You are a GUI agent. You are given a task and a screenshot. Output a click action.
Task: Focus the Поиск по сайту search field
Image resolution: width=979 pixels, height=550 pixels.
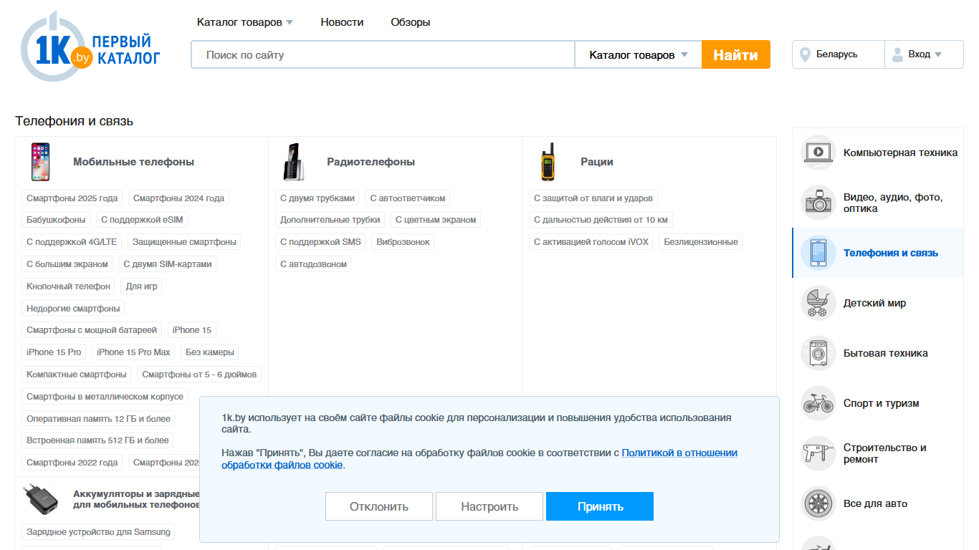click(383, 54)
